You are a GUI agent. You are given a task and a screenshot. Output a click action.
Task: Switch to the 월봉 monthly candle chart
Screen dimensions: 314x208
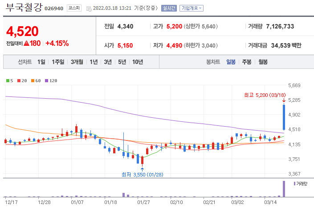click(x=263, y=62)
